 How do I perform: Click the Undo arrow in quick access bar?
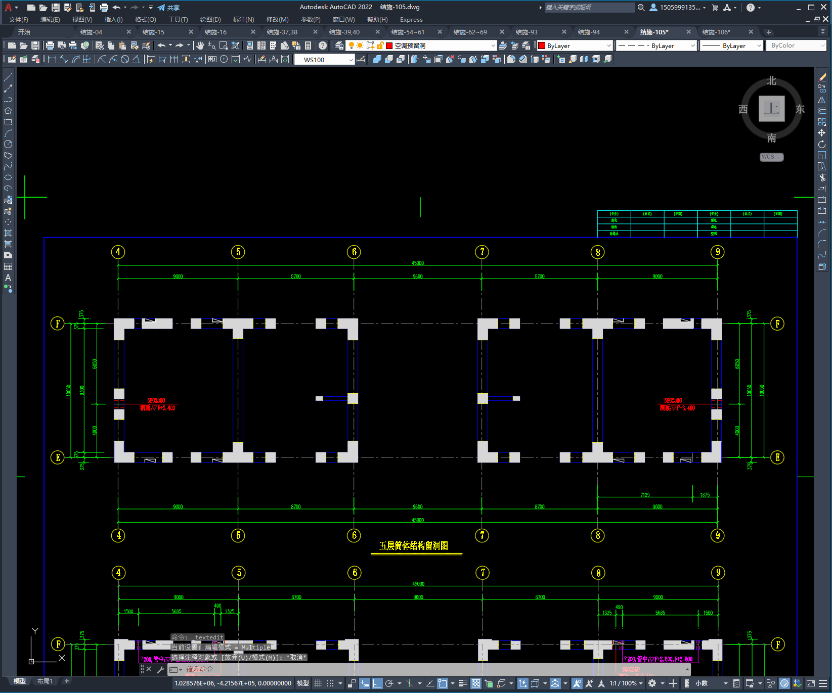pyautogui.click(x=117, y=8)
